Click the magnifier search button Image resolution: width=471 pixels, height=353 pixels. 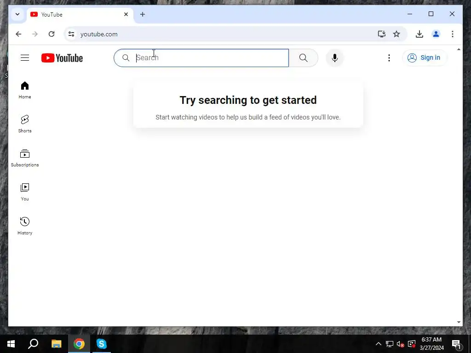[304, 57]
